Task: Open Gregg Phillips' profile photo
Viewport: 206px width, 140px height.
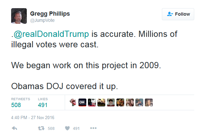Action: pos(19,16)
